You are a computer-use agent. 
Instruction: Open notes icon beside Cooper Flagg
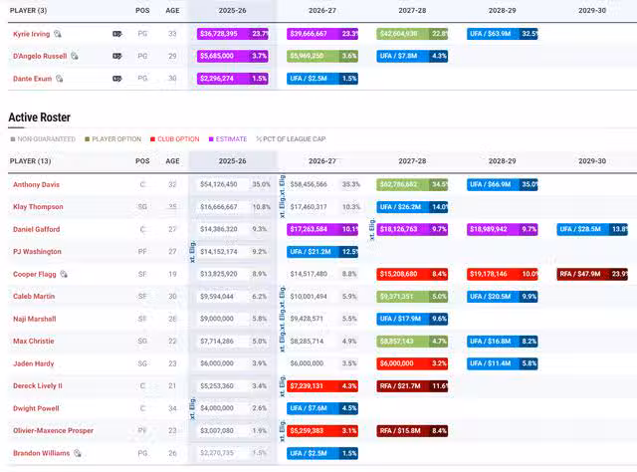(64, 274)
